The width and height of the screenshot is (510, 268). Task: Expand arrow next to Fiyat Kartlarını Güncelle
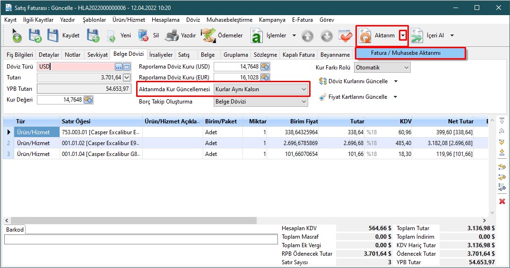click(x=395, y=97)
